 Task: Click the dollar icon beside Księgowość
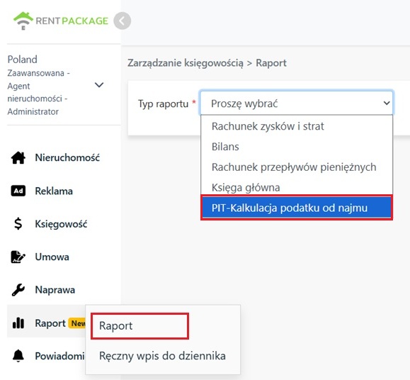point(18,224)
